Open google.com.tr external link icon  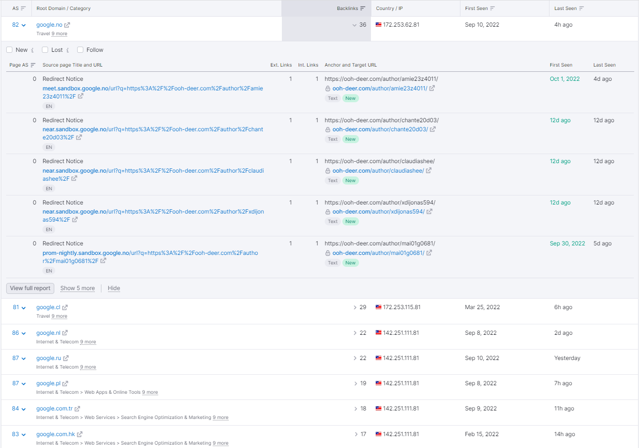(x=78, y=409)
